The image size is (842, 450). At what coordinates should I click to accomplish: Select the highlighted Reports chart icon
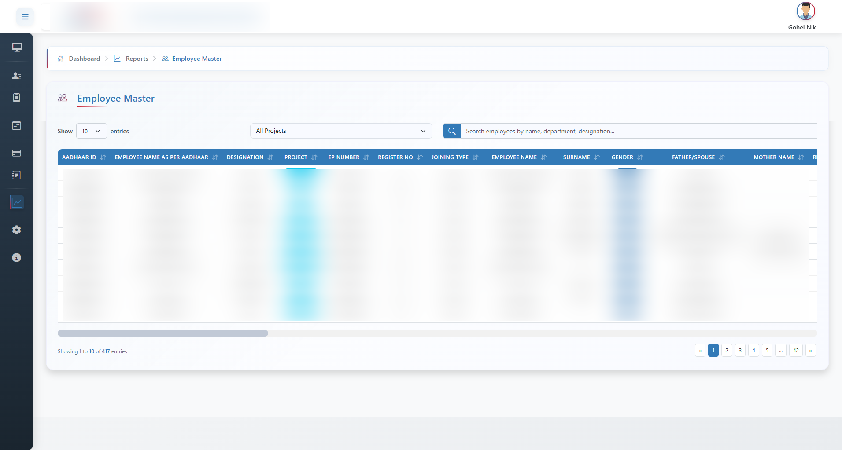point(16,202)
